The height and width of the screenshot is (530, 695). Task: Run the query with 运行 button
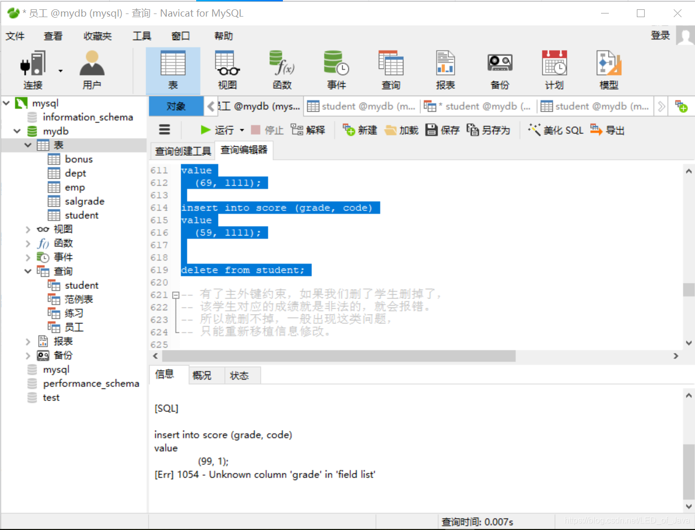click(x=217, y=130)
